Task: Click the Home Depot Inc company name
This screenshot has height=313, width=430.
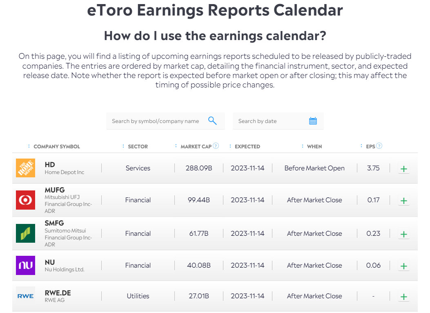Action: pos(65,172)
